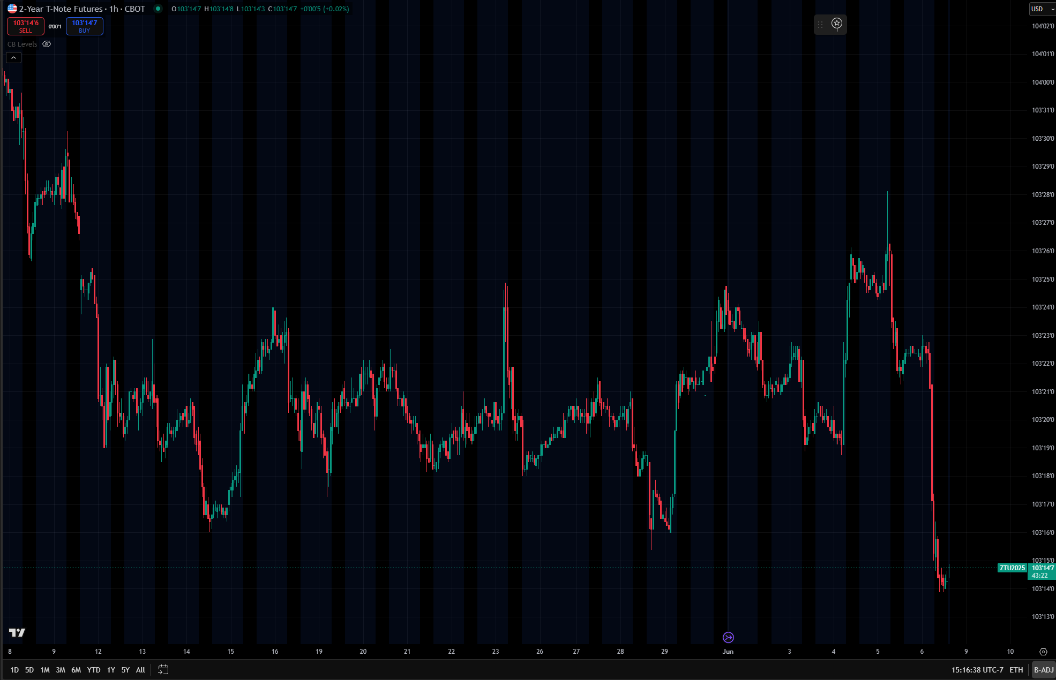The height and width of the screenshot is (680, 1056).
Task: Select the All date range
Action: click(140, 670)
